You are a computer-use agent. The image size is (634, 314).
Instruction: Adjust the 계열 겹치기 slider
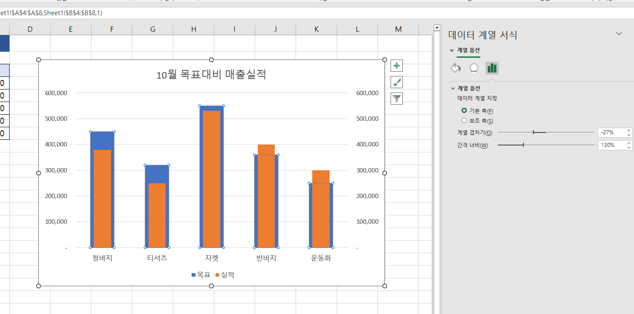click(533, 132)
